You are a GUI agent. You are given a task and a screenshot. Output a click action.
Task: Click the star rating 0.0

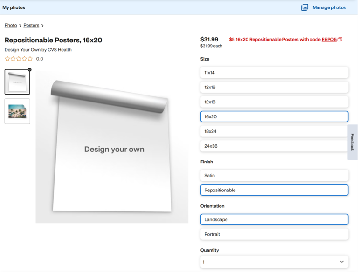tap(24, 59)
